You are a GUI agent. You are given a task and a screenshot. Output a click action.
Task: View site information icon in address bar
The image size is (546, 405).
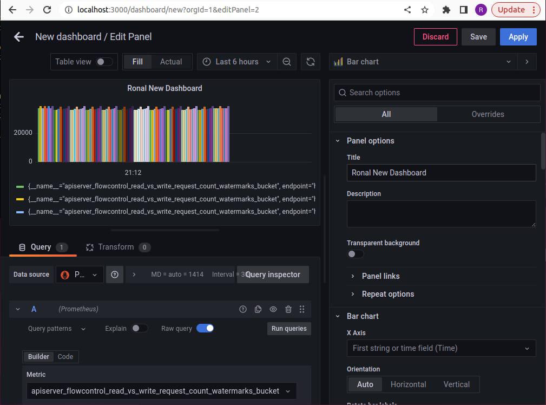click(x=69, y=10)
